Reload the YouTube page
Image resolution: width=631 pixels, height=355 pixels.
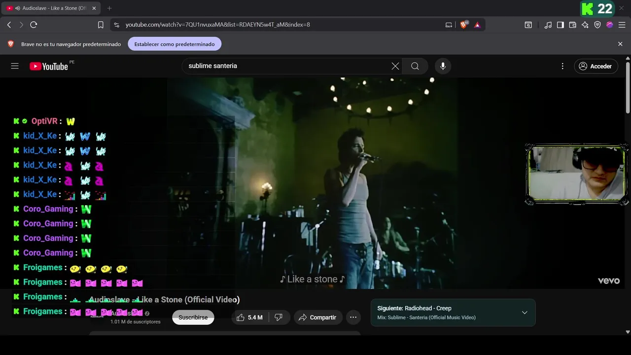pyautogui.click(x=34, y=25)
